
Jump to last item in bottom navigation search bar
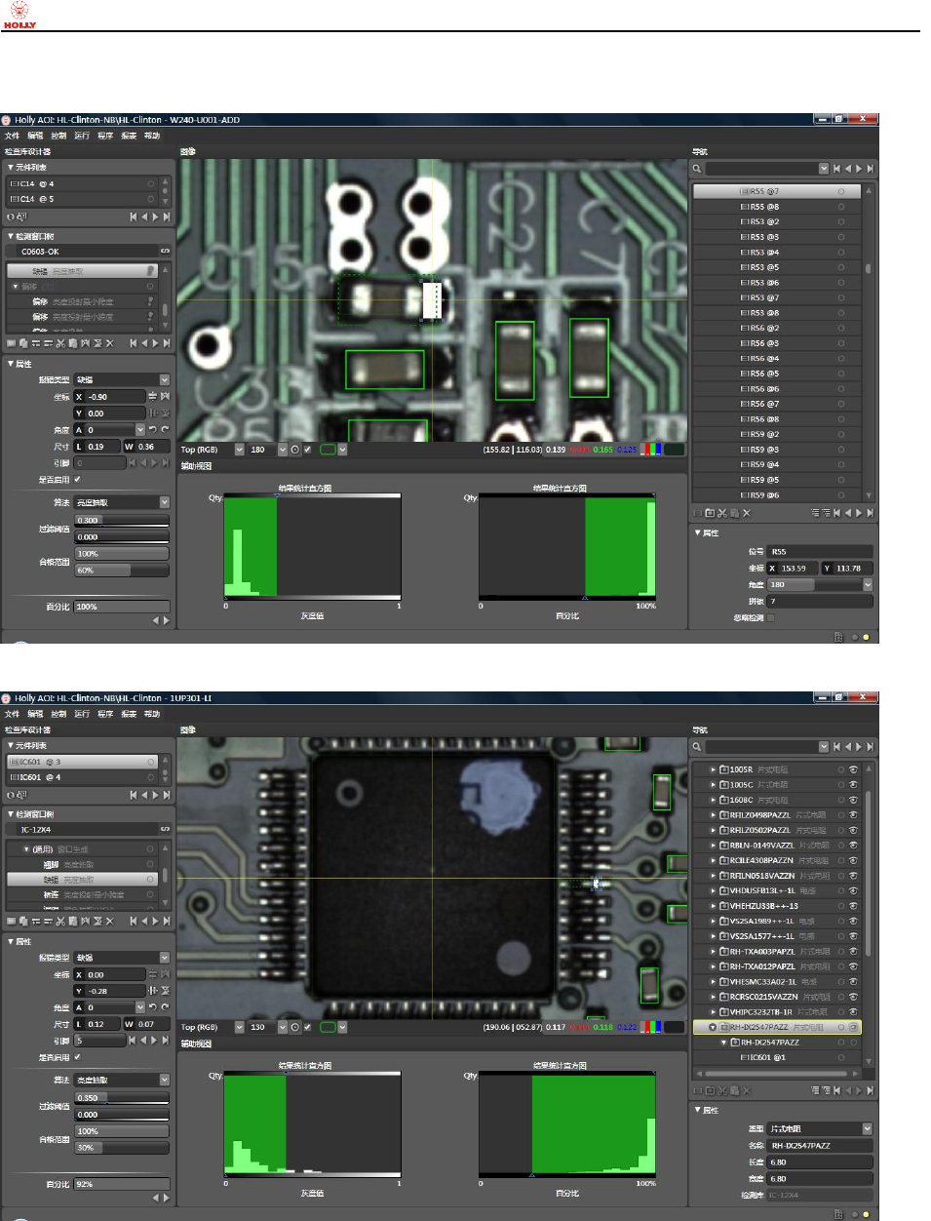870,747
